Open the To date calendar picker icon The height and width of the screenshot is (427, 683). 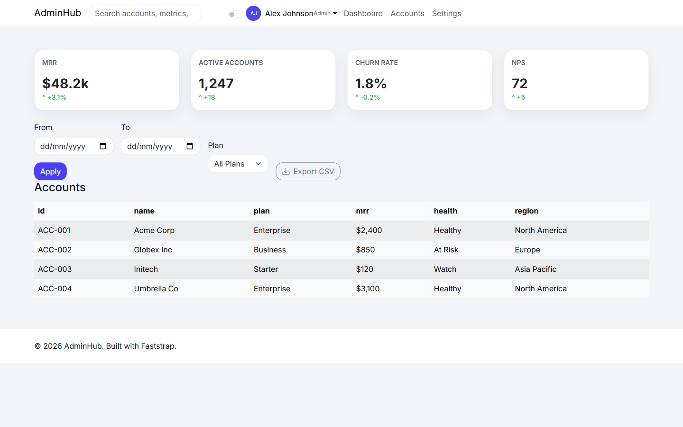190,146
